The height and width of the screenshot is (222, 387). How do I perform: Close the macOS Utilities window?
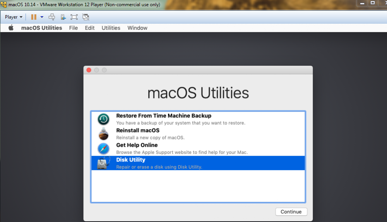89,70
